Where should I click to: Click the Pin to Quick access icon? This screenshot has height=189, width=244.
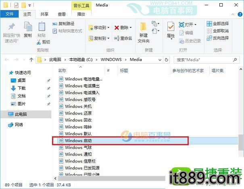(x=12, y=27)
